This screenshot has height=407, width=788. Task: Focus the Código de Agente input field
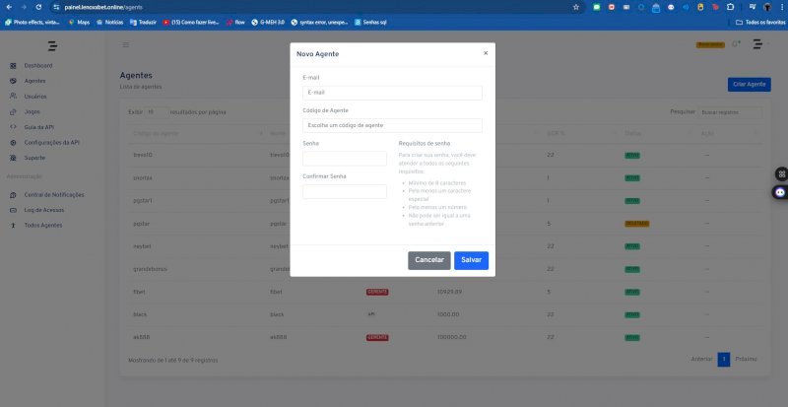392,125
